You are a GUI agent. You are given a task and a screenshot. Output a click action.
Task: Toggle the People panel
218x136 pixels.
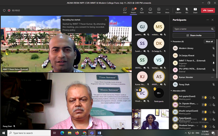tap(133, 10)
